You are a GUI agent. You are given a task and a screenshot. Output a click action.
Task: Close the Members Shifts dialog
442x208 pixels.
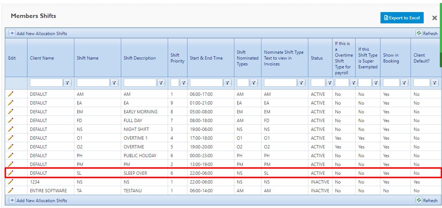coord(434,18)
